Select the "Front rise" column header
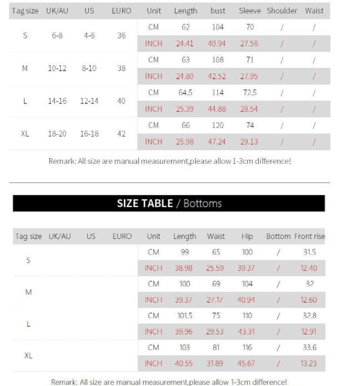 point(309,236)
